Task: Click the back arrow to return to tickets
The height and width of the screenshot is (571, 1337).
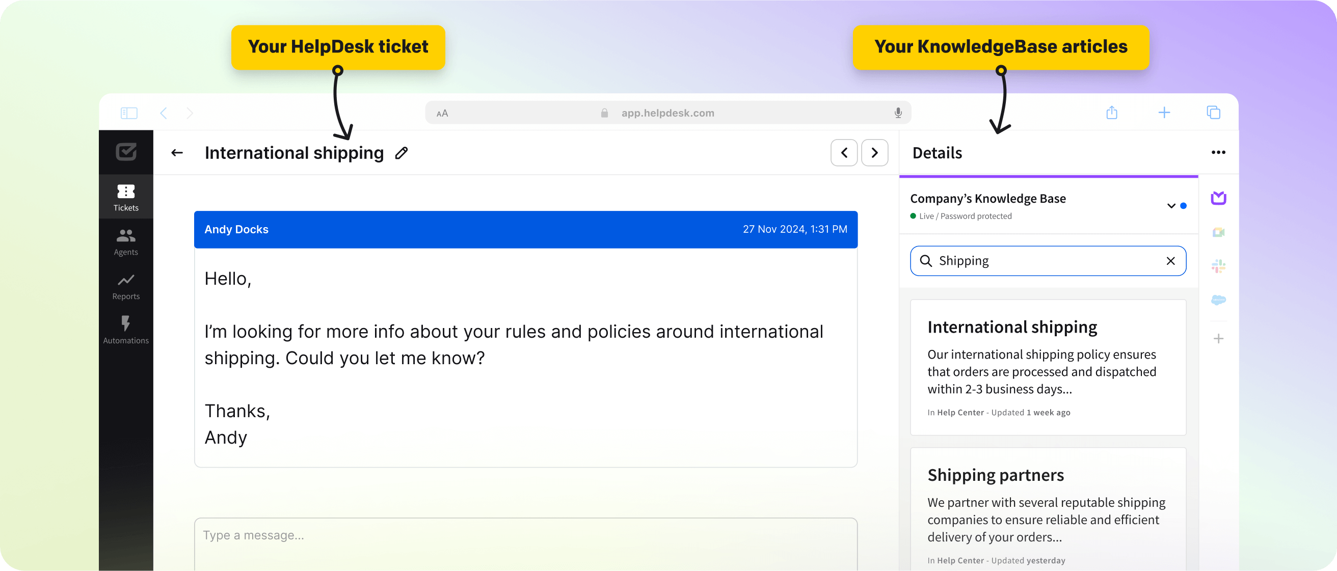Action: [176, 153]
